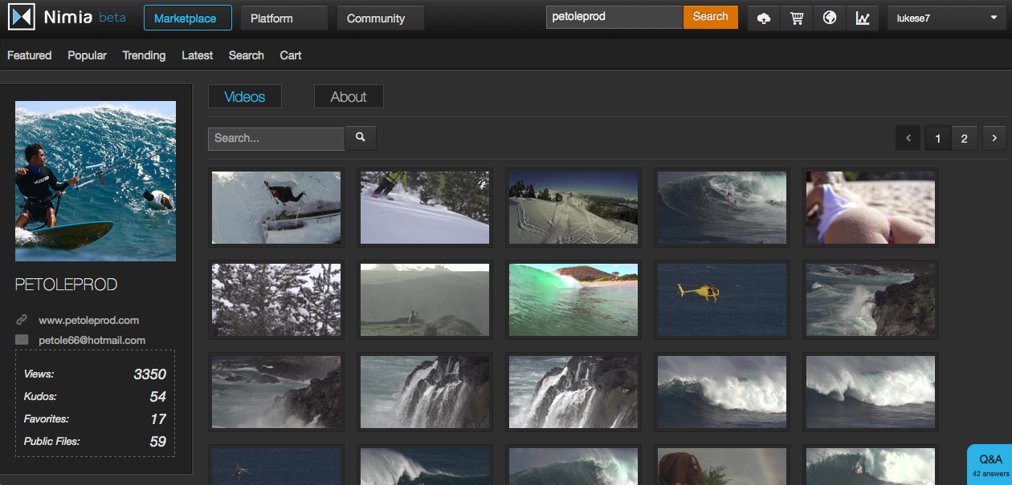The width and height of the screenshot is (1012, 485).
Task: Select page 1 in pagination
Action: click(x=937, y=138)
